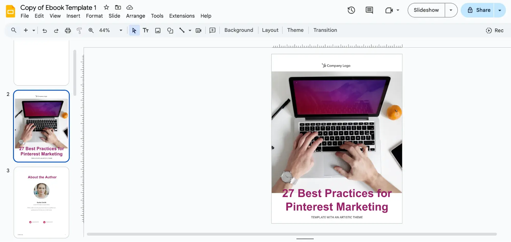Image resolution: width=511 pixels, height=242 pixels.
Task: Open the Insert menu
Action: click(73, 16)
